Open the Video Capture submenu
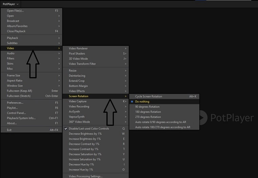Image resolution: width=258 pixels, height=178 pixels. click(x=96, y=101)
